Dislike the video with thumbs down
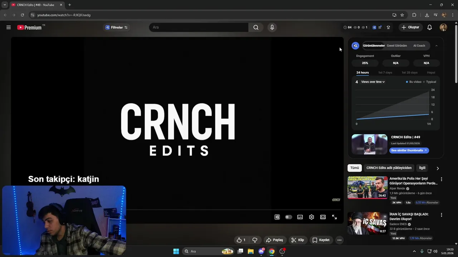The height and width of the screenshot is (257, 458). point(255,240)
